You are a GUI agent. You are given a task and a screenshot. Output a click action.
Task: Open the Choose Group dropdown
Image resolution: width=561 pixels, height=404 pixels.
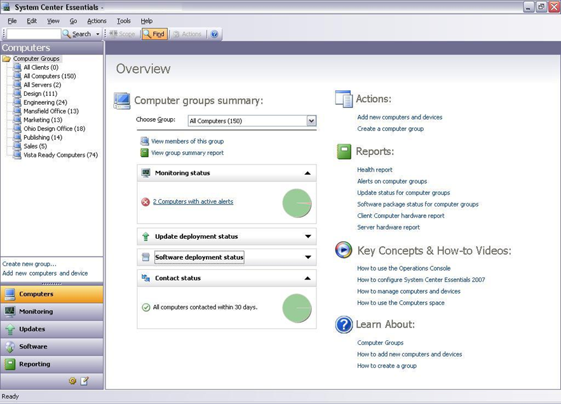pos(311,121)
